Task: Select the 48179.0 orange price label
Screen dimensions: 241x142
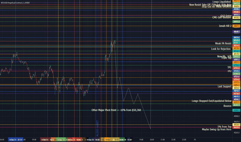Action: pyautogui.click(x=236, y=48)
